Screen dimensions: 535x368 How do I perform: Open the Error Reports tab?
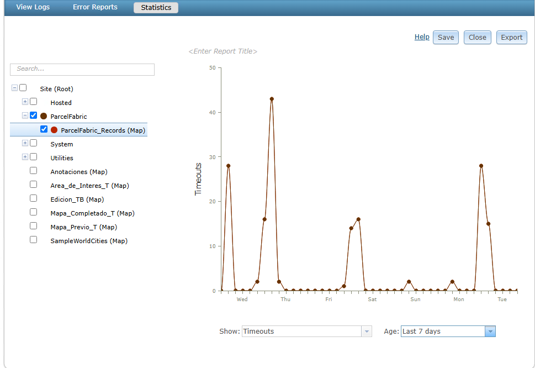point(94,7)
